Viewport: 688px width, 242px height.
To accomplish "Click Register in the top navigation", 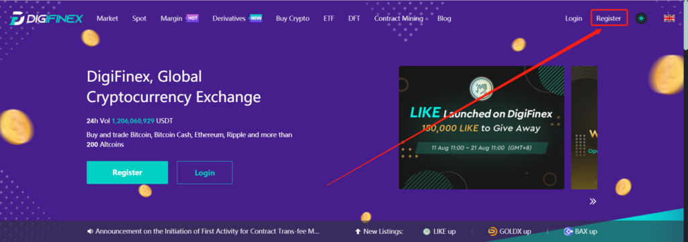I will [x=609, y=18].
